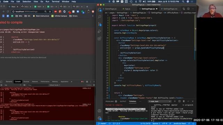Toggle the live expression eye in console
This screenshot has height=125, width=223.
(x=24, y=85)
